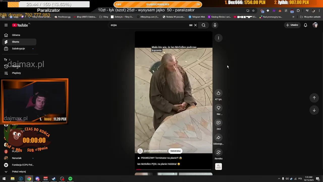Go to the previous Short with up arrow
The image size is (323, 182).
314,98
